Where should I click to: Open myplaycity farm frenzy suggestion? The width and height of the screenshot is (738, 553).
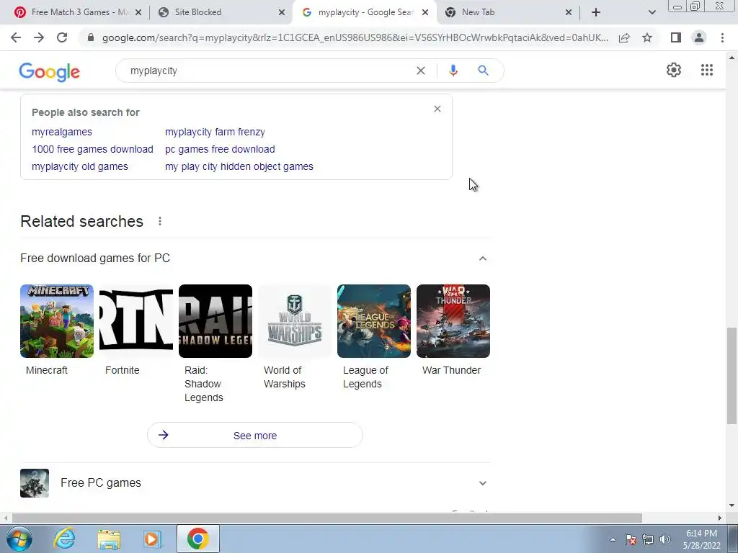tap(215, 132)
